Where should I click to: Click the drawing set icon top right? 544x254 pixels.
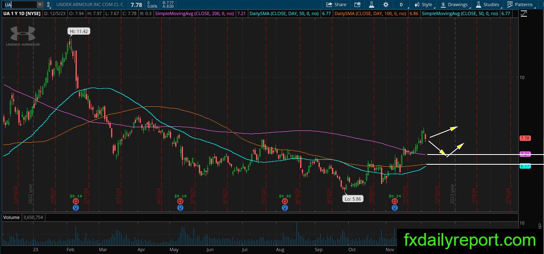[x=524, y=13]
